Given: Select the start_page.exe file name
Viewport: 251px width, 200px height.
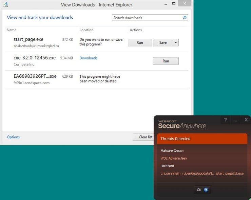Looking at the screenshot, I should (x=28, y=39).
